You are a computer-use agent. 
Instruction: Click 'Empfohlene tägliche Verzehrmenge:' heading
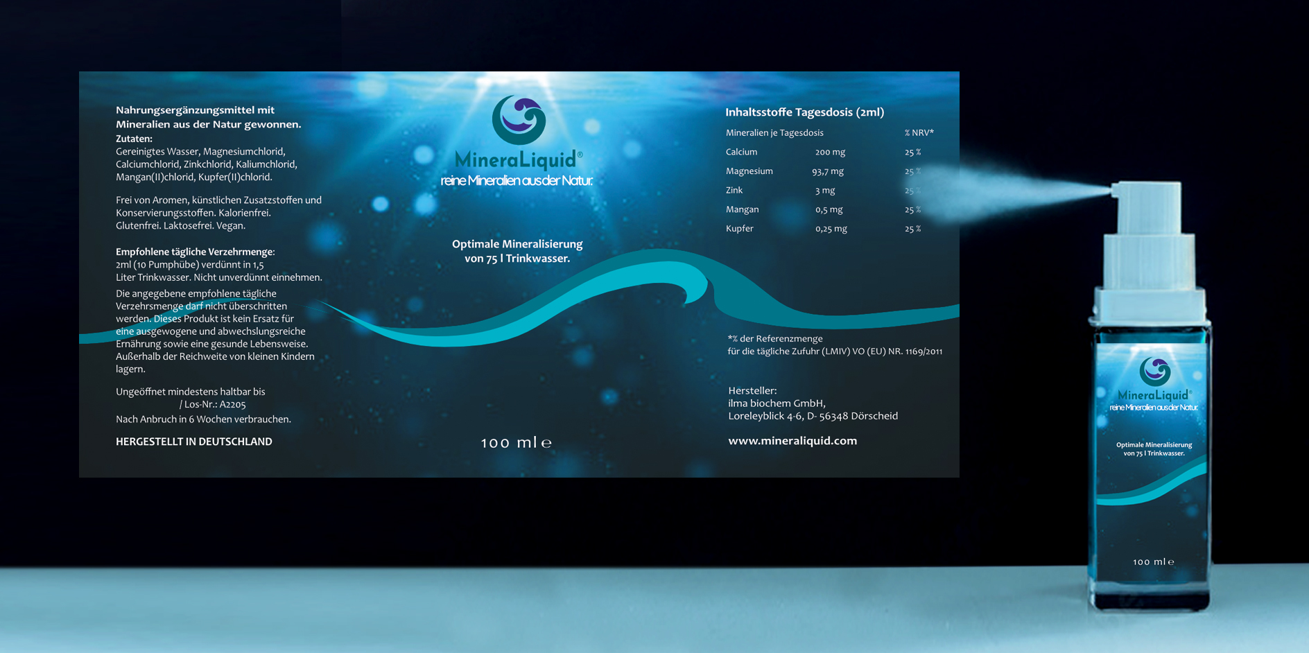(x=195, y=252)
